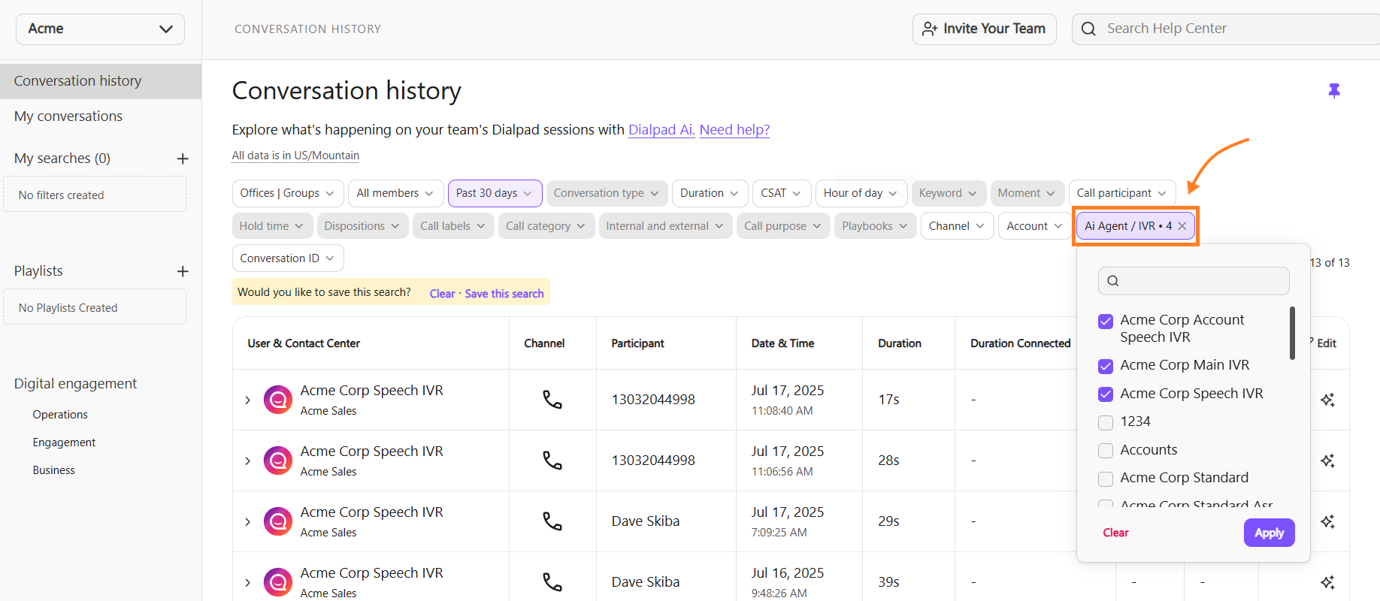Click the Acme Corp Speech IVR avatar in the 17s row

[x=278, y=400]
